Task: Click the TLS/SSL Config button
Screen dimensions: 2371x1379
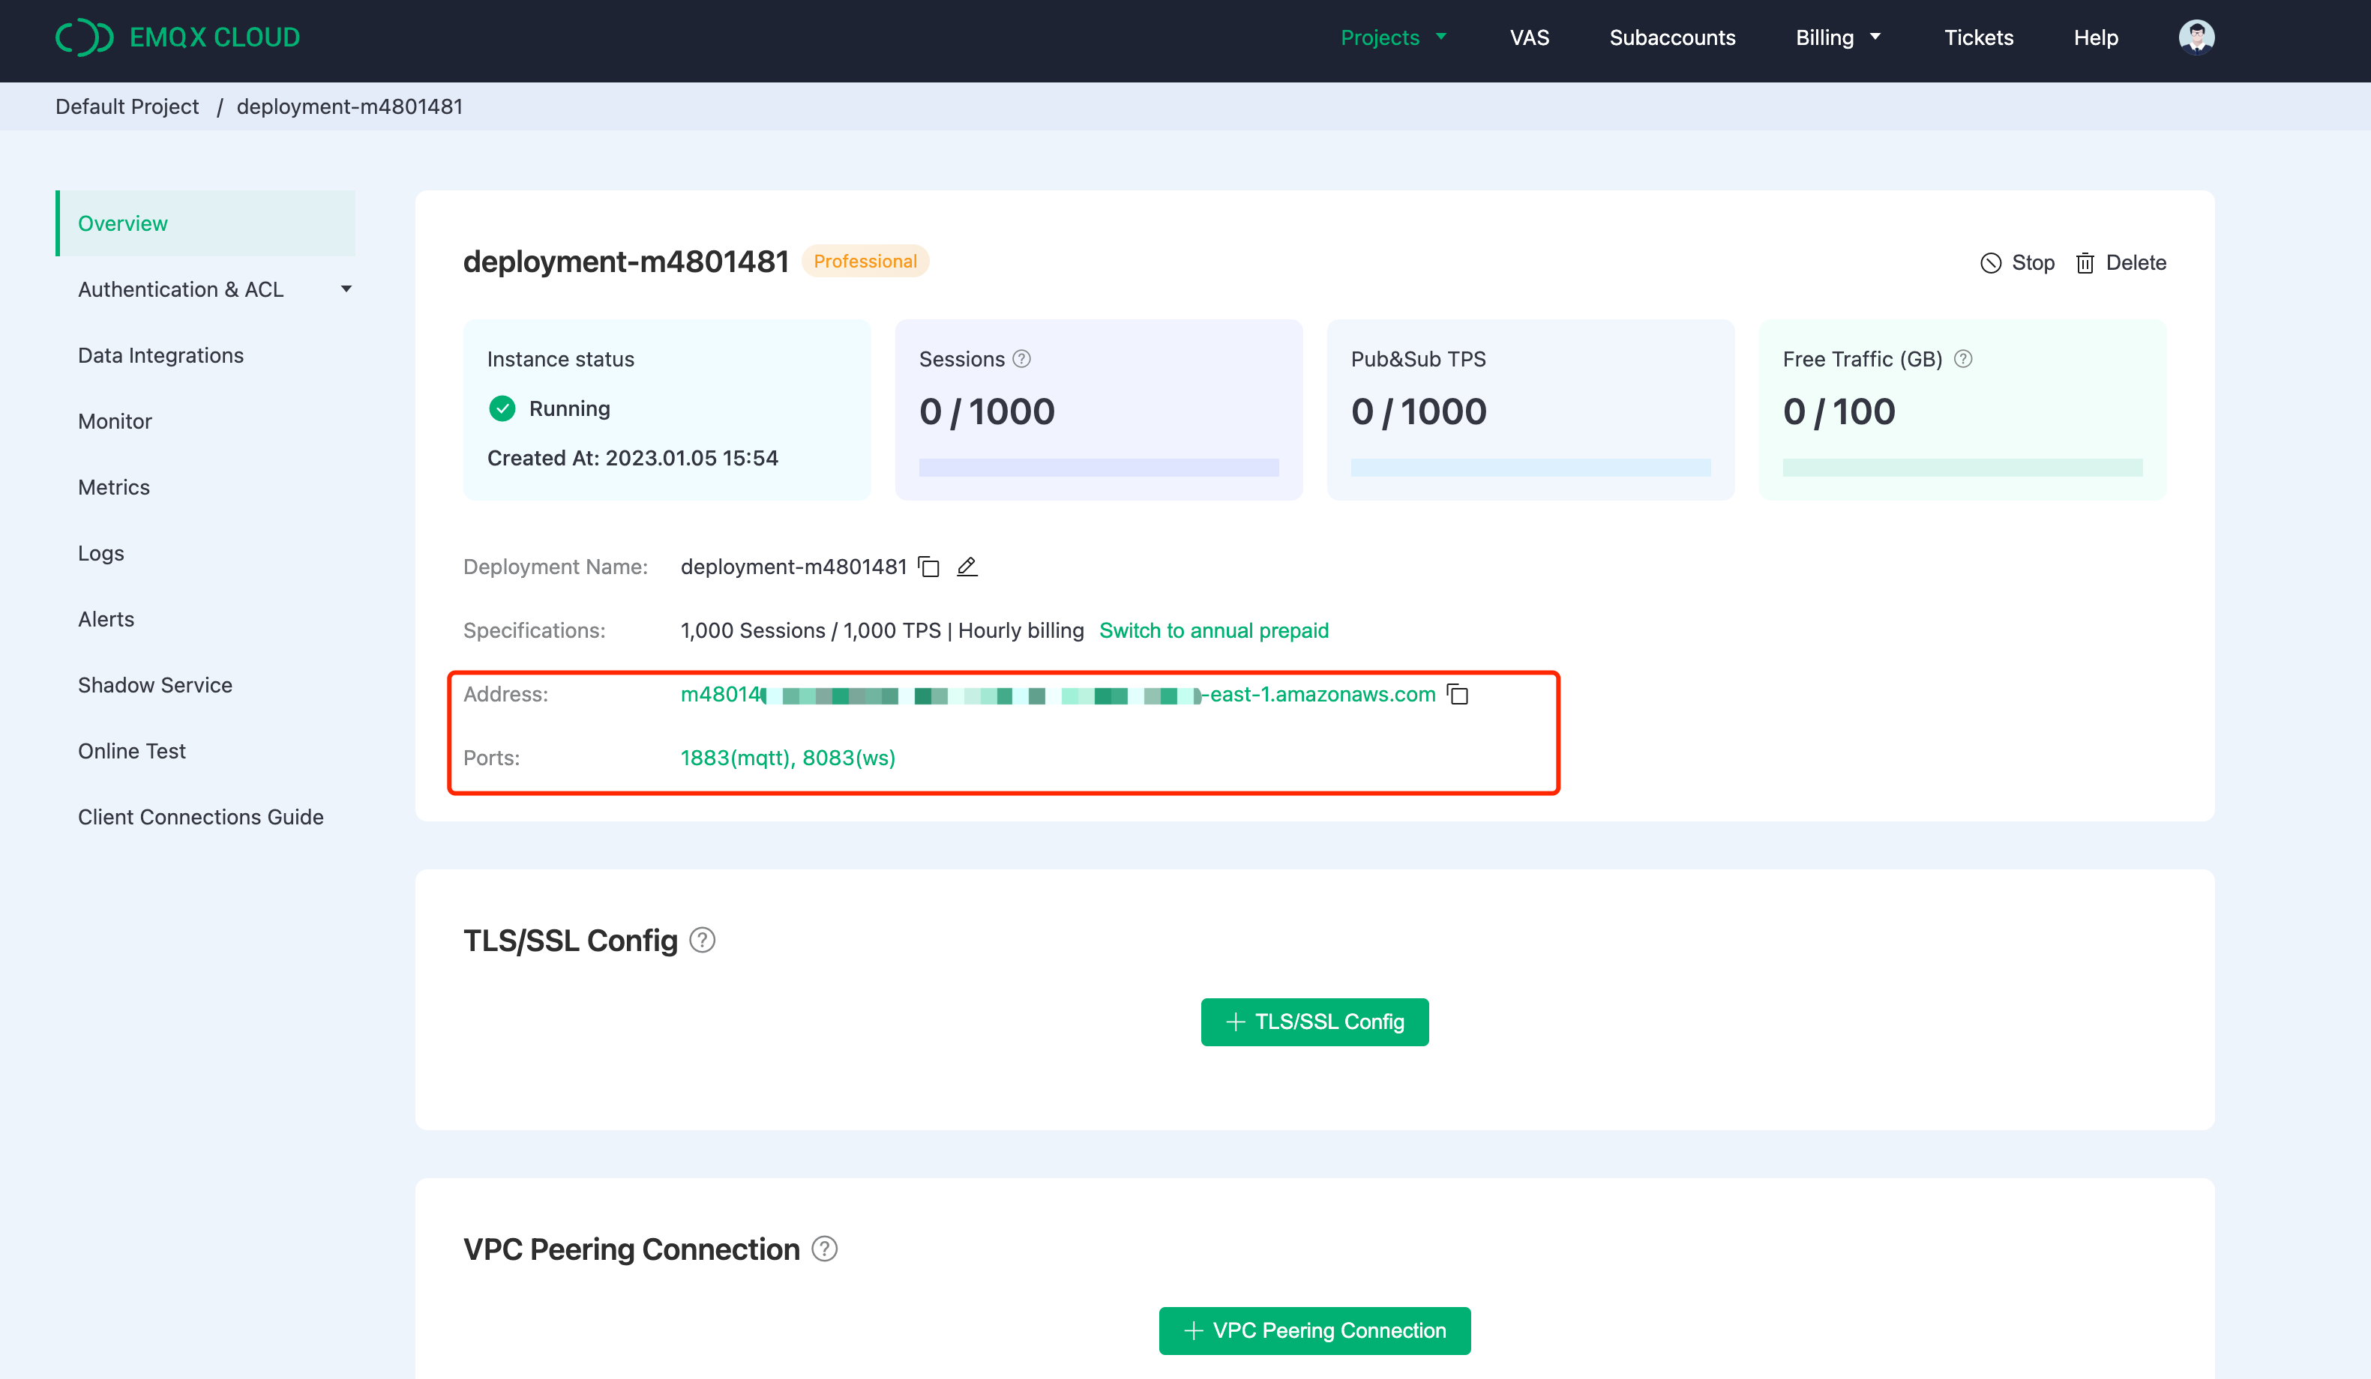Action: pos(1314,1021)
